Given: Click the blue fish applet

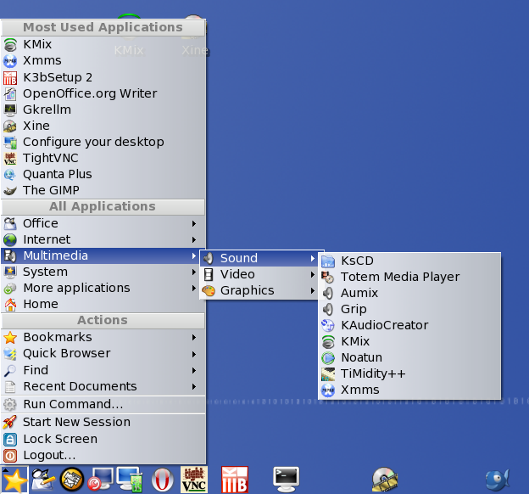Looking at the screenshot, I should (498, 480).
